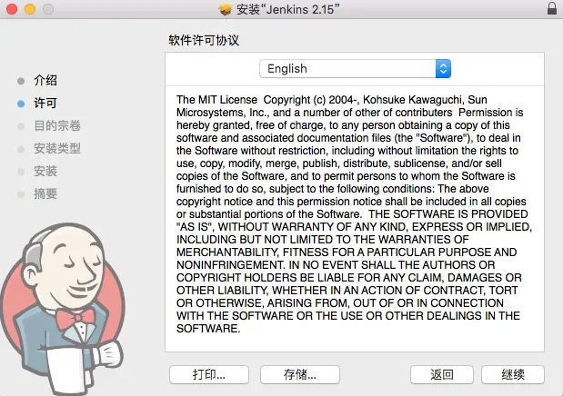Click the 返回 button to go back
Screen dimensions: 563x396
tap(442, 374)
